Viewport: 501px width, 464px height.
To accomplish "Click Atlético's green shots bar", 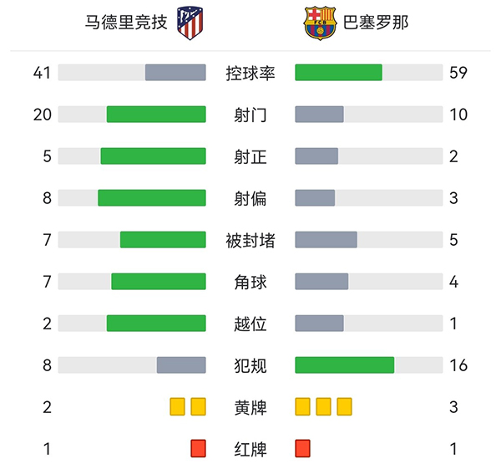I will (x=156, y=115).
